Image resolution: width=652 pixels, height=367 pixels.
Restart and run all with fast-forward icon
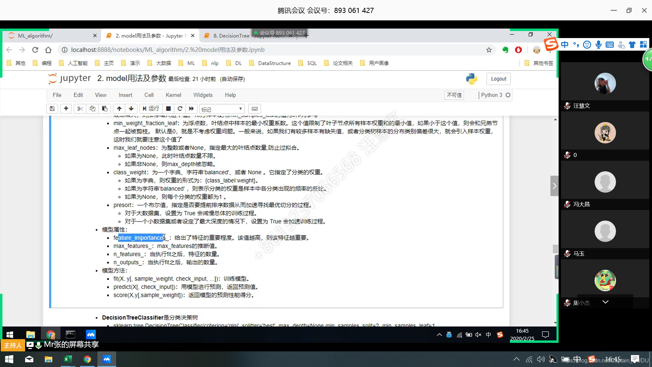(192, 109)
